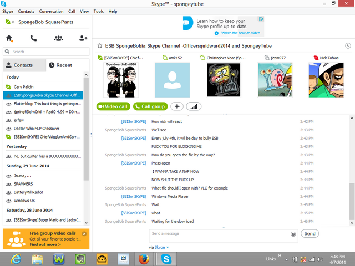This screenshot has width=355, height=266.
Task: Click amk152's status icon
Action: (165, 58)
